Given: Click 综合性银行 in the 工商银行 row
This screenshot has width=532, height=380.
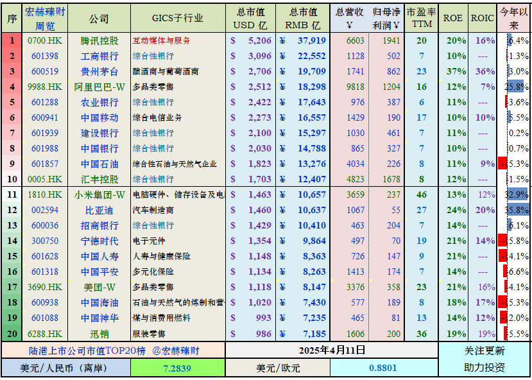Looking at the screenshot, I should point(178,56).
